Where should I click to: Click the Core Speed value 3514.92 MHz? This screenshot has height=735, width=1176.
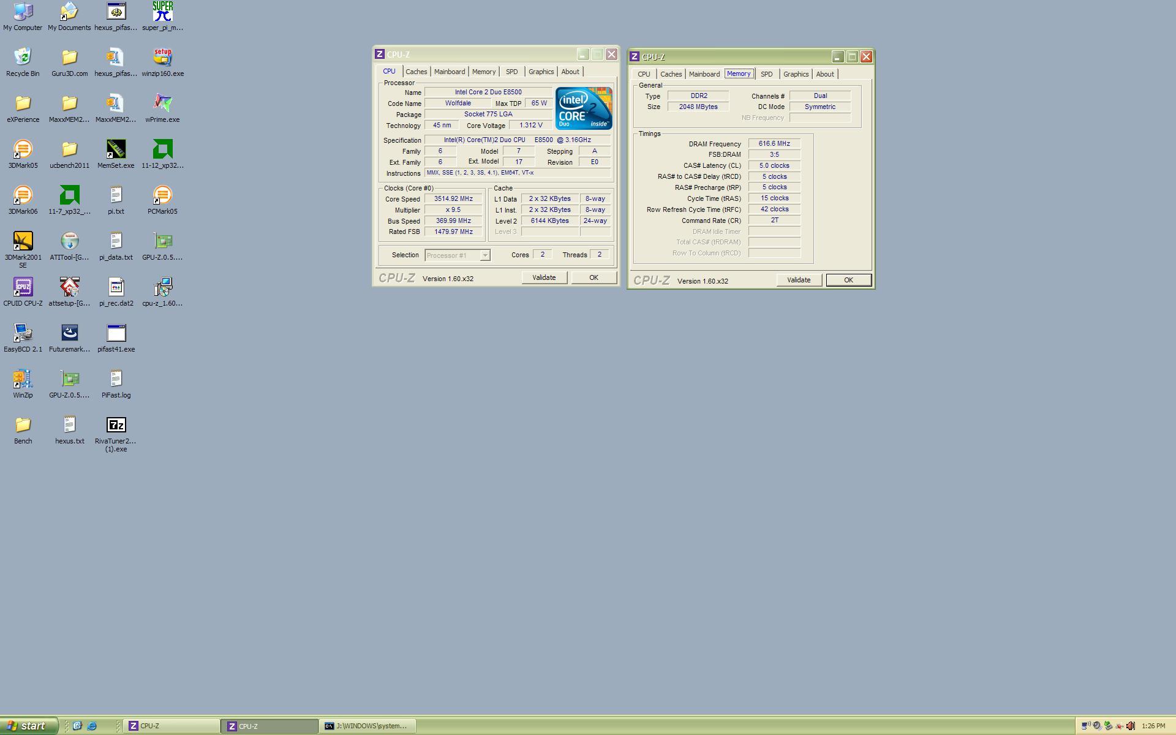coord(453,199)
